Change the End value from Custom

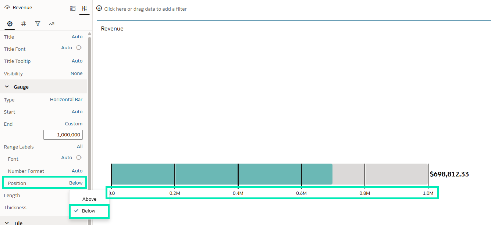click(74, 124)
